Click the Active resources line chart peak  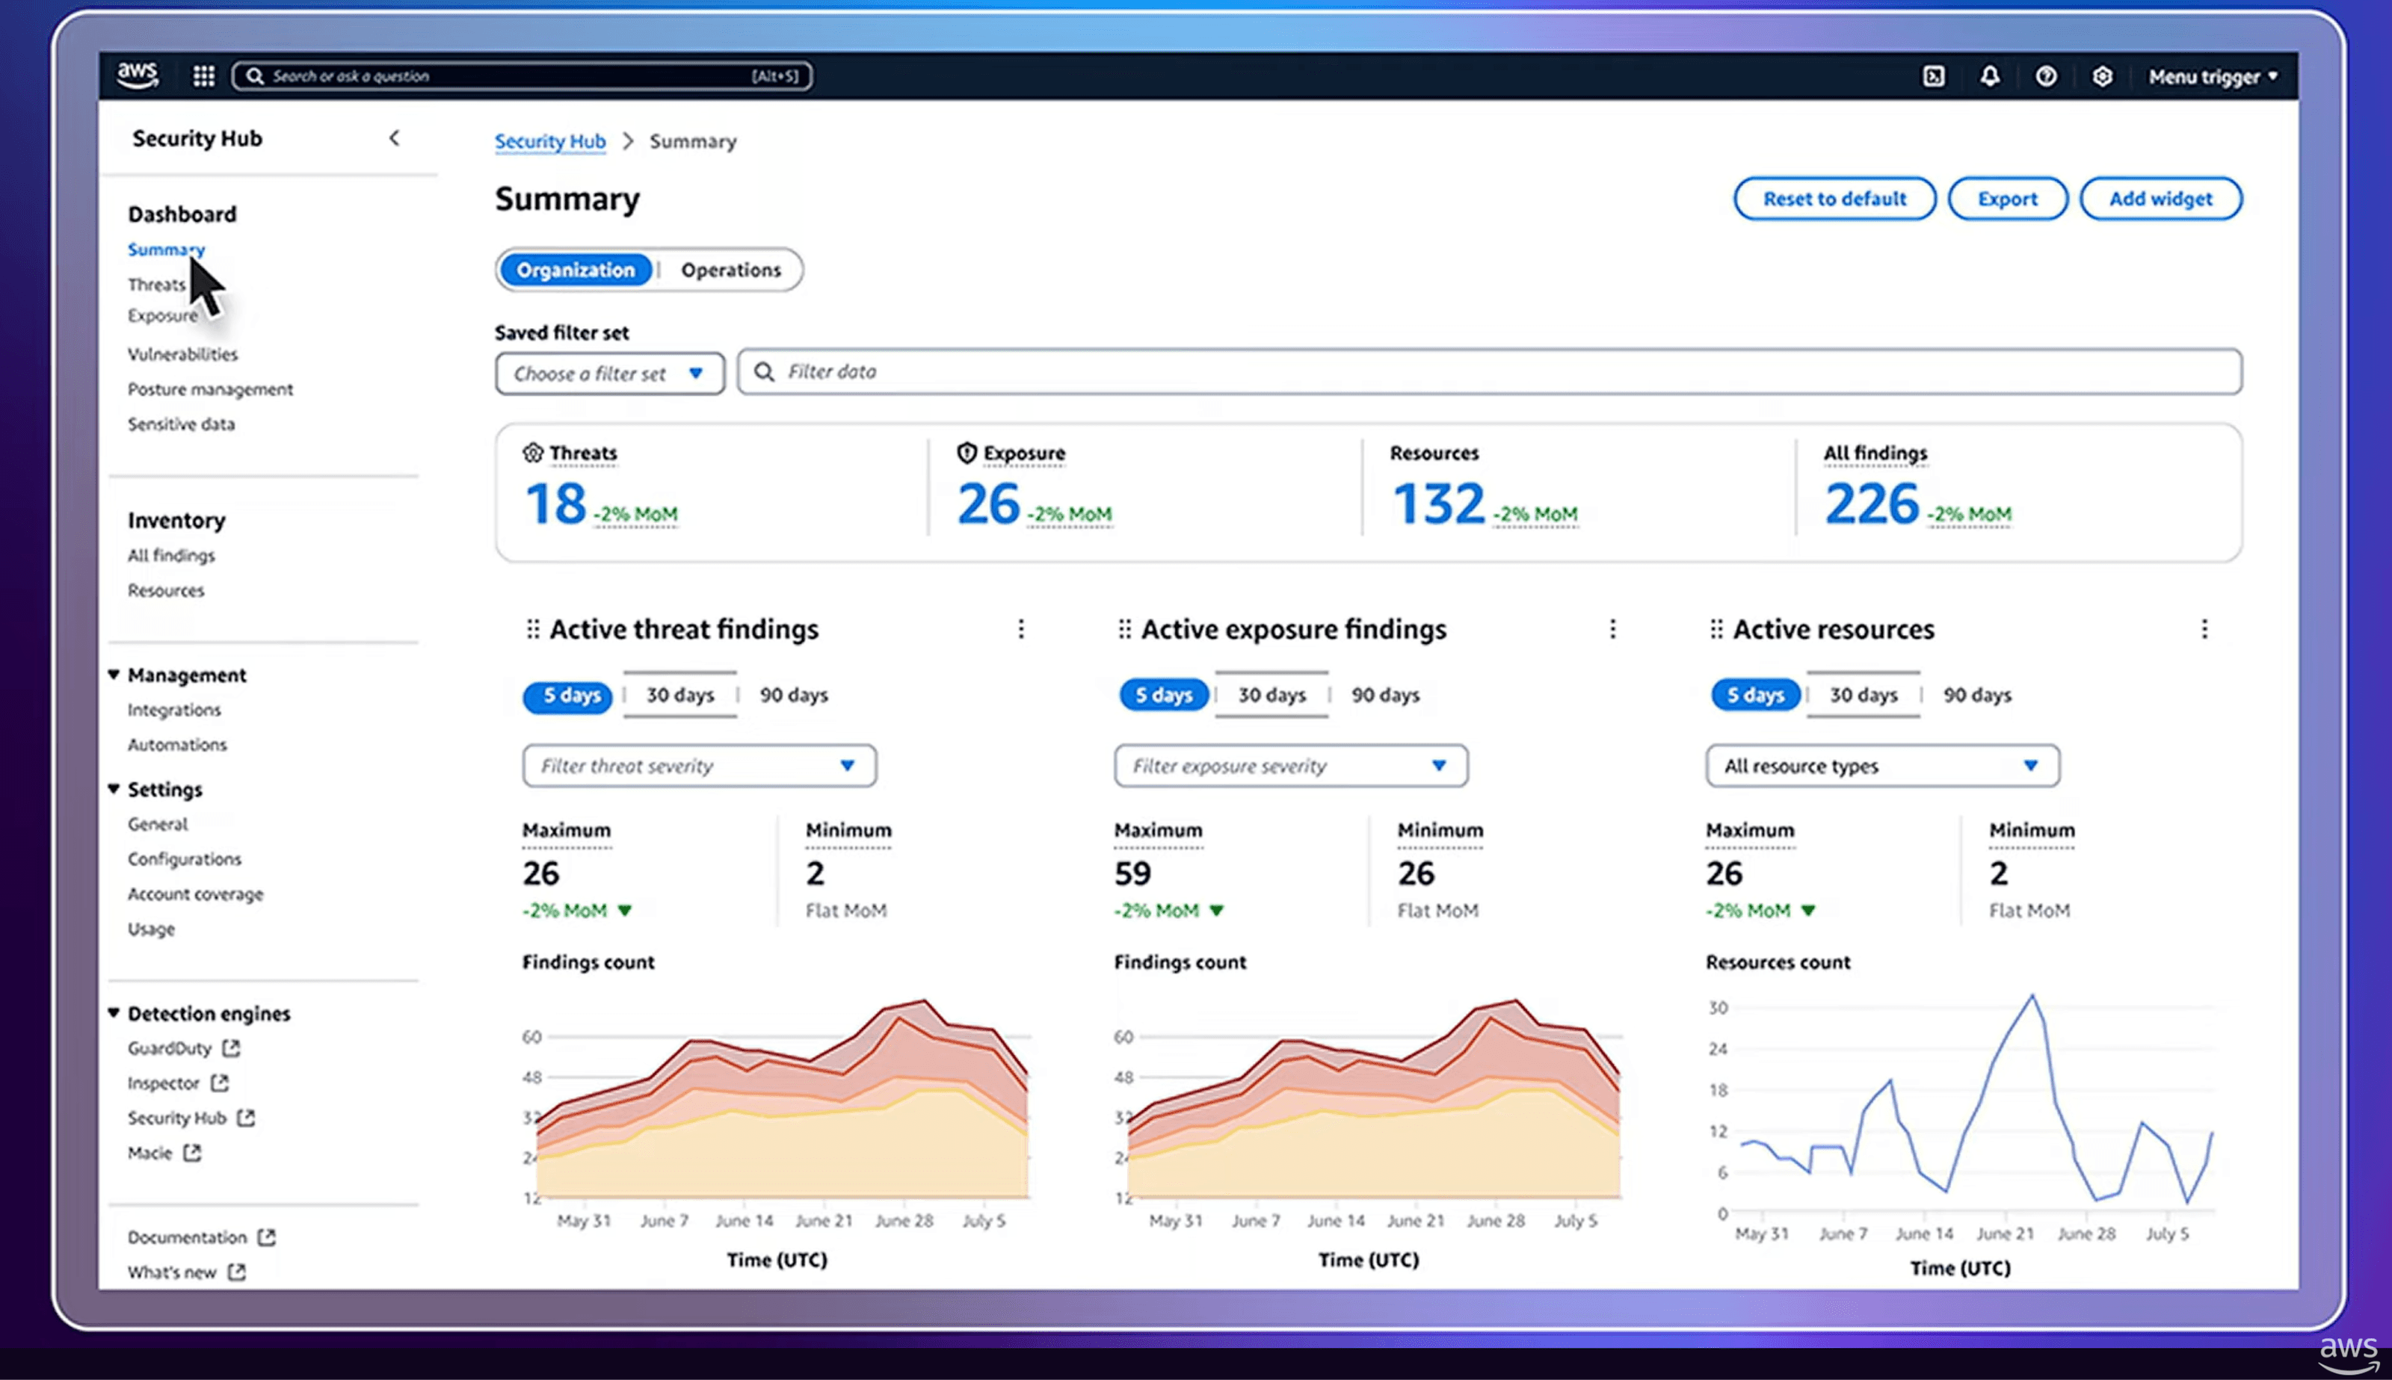(2032, 995)
